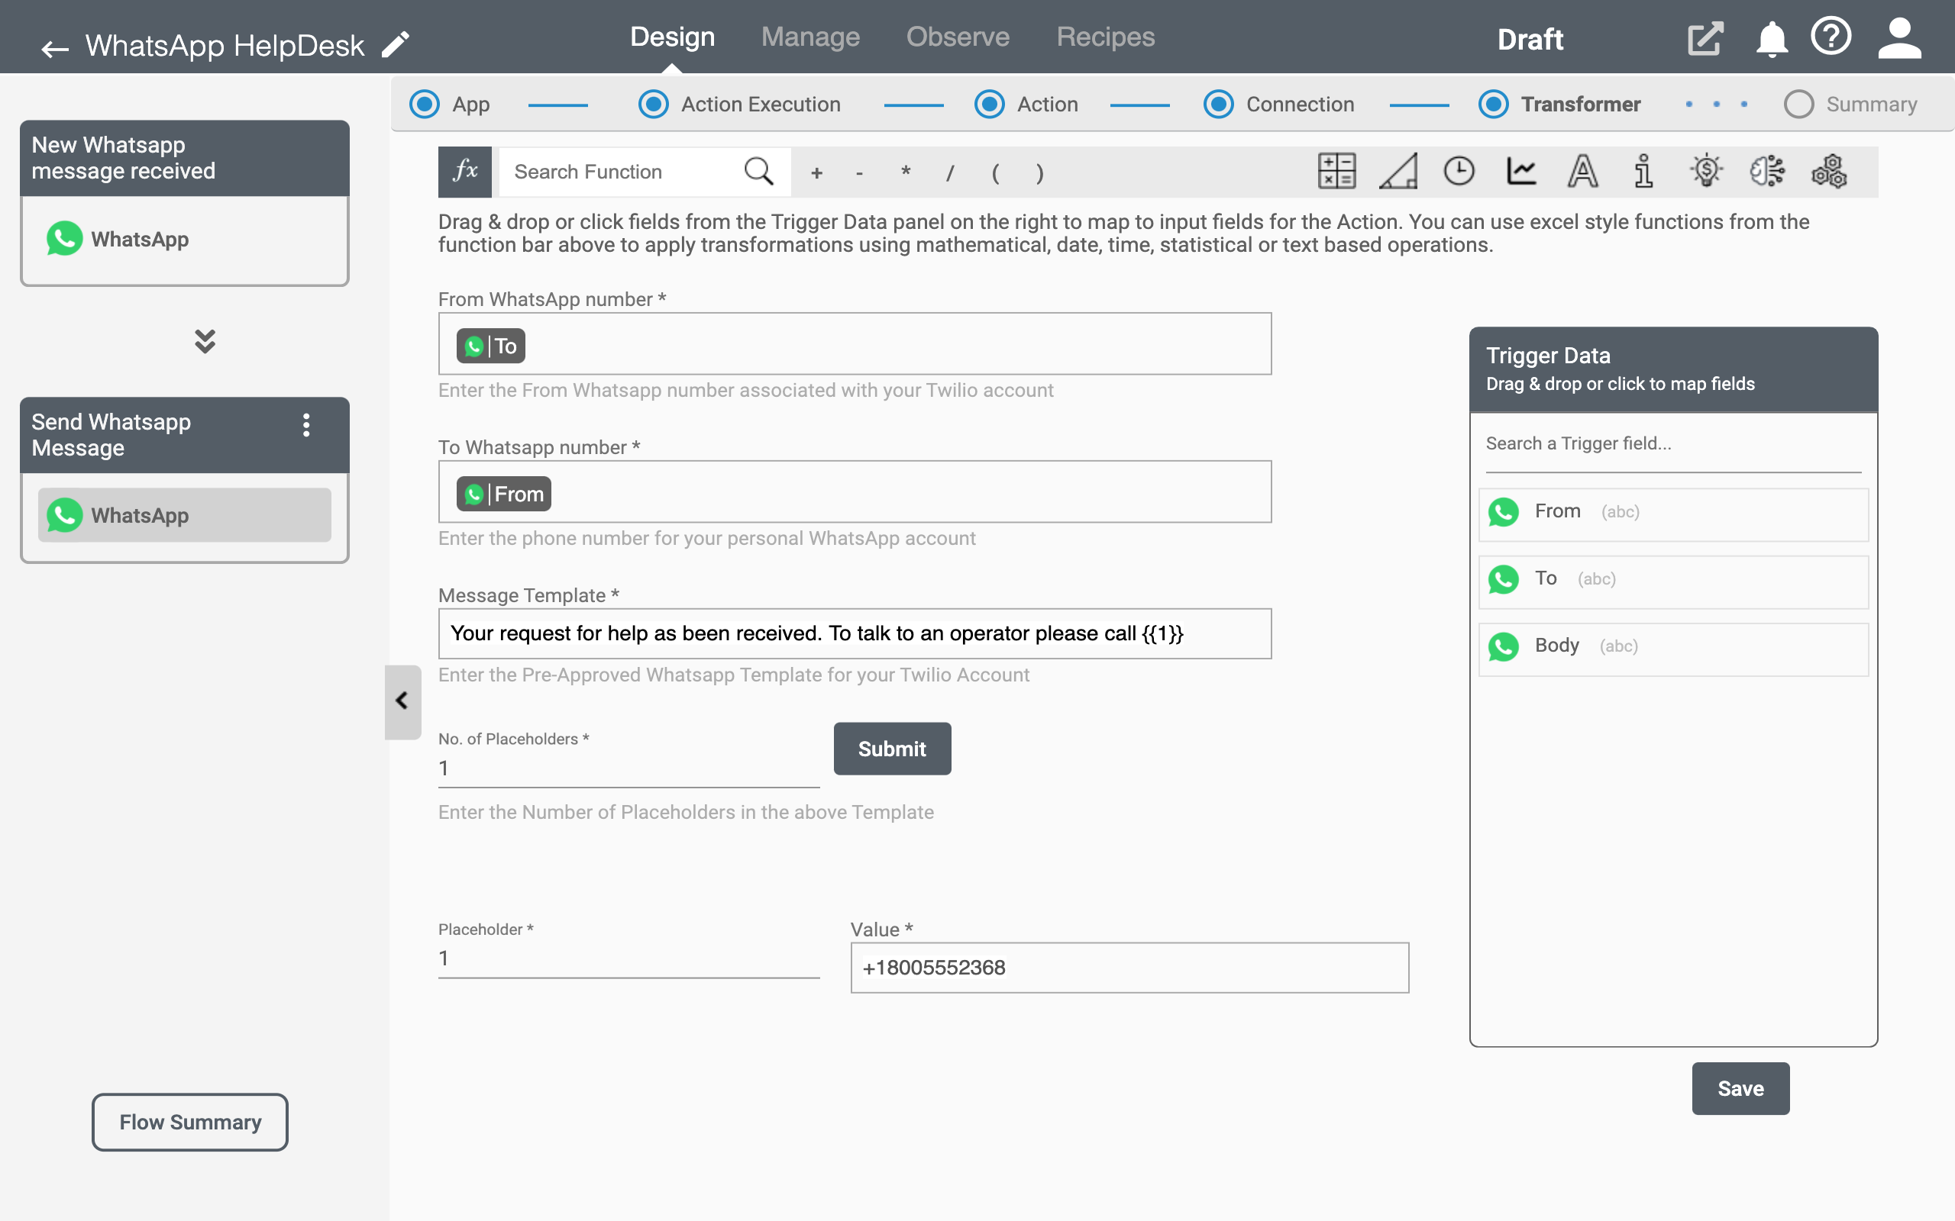1955x1221 pixels.
Task: Click the Design tab at the top
Action: pos(671,37)
